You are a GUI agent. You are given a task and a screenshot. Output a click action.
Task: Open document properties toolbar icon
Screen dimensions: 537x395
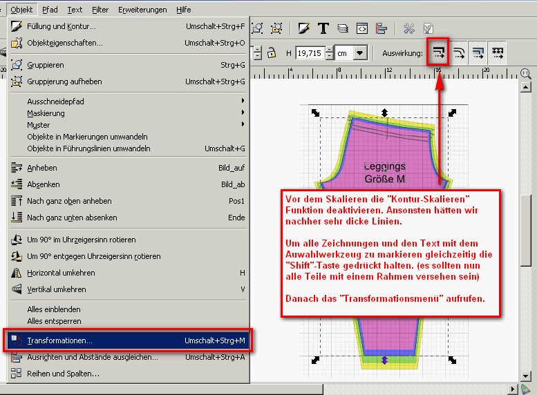tap(428, 28)
